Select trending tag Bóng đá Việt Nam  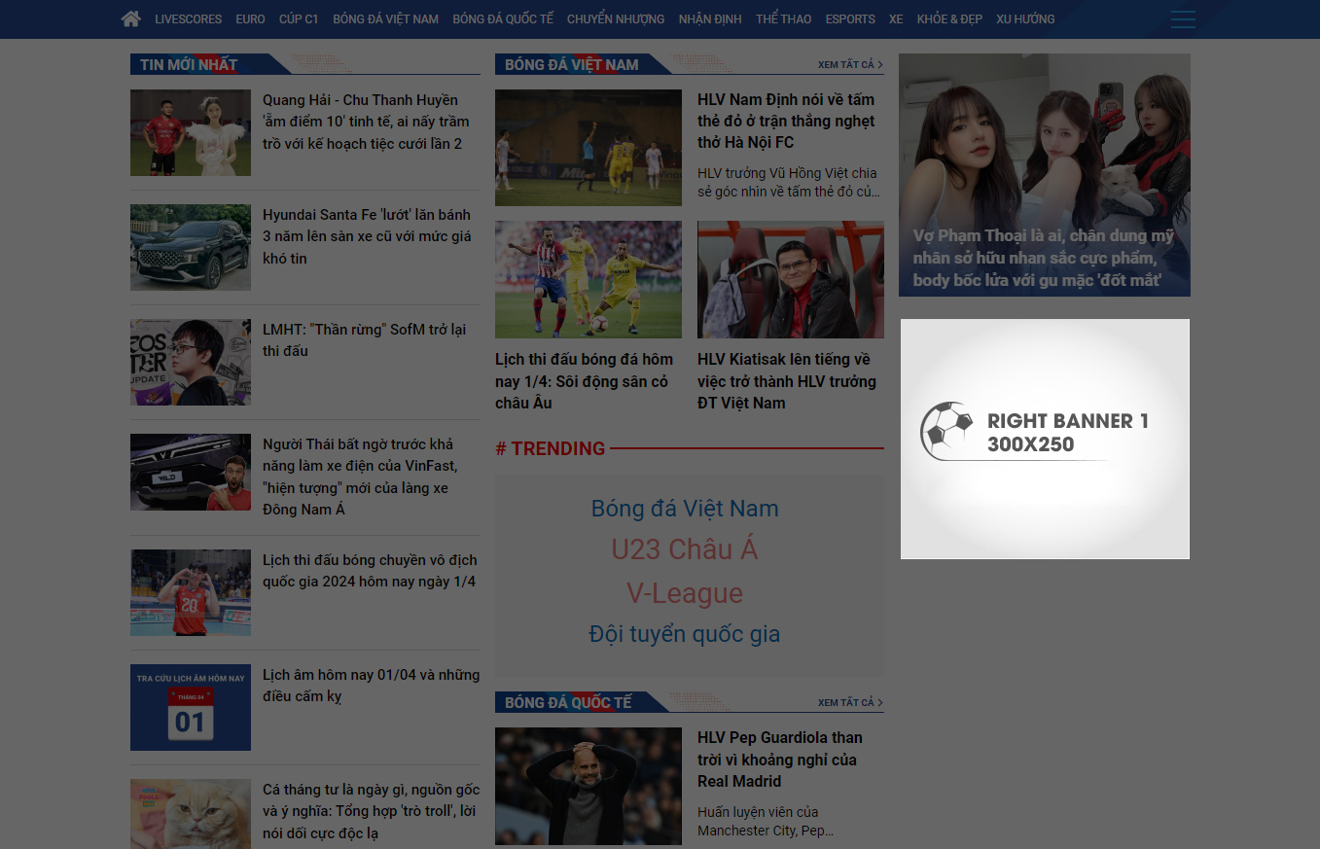coord(685,509)
